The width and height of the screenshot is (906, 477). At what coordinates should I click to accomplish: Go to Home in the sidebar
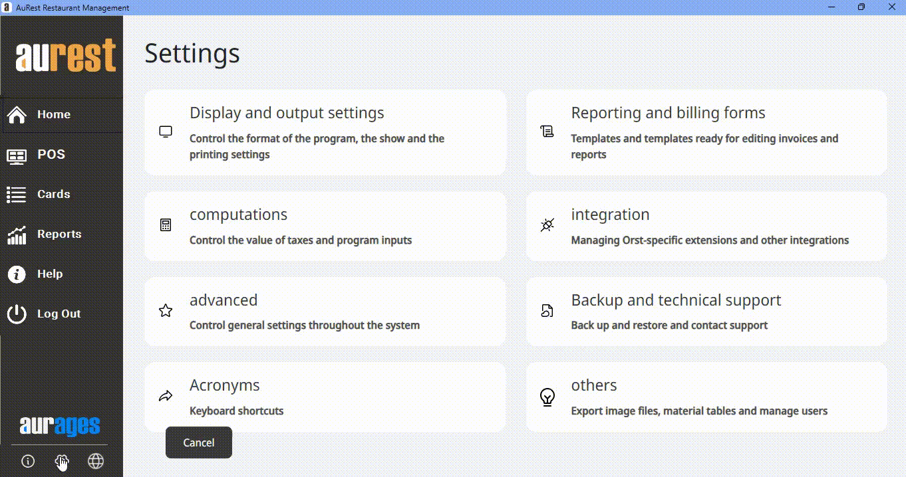(53, 114)
